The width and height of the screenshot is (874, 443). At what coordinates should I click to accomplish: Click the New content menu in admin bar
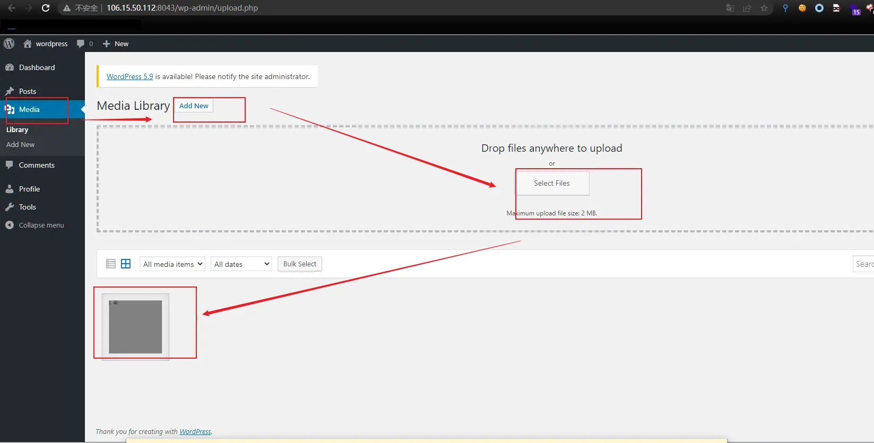(116, 44)
